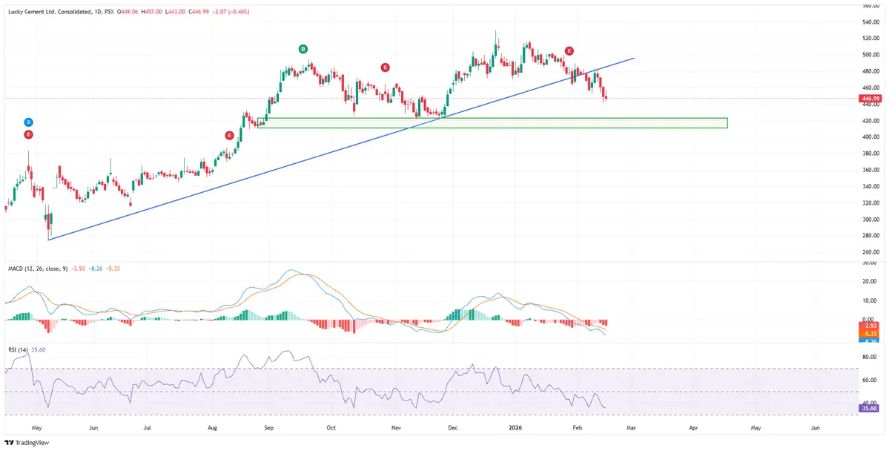Click the 300.00 price axis level
Screen dimensions: 889x451
coord(873,220)
